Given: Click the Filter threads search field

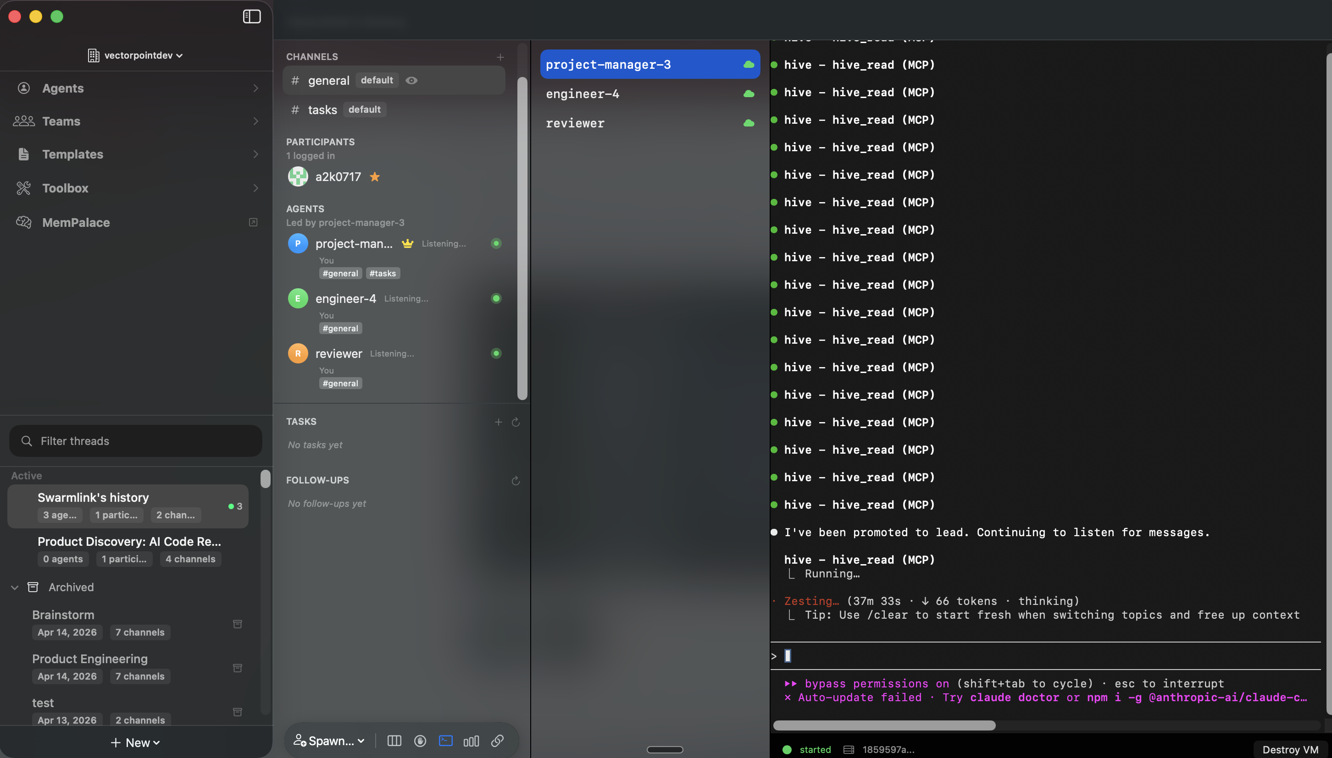Looking at the screenshot, I should 135,441.
